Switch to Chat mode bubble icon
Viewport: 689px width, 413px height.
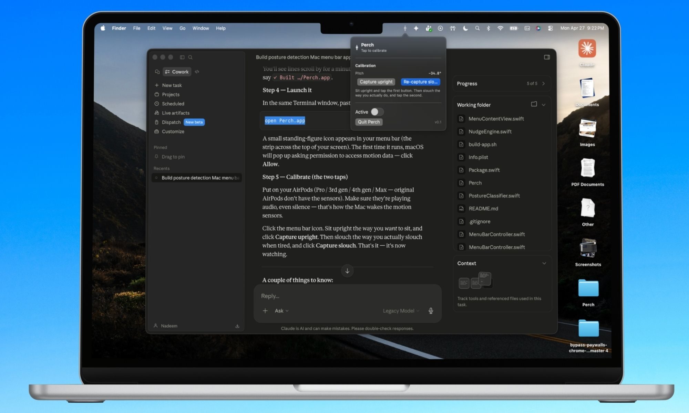tap(157, 72)
